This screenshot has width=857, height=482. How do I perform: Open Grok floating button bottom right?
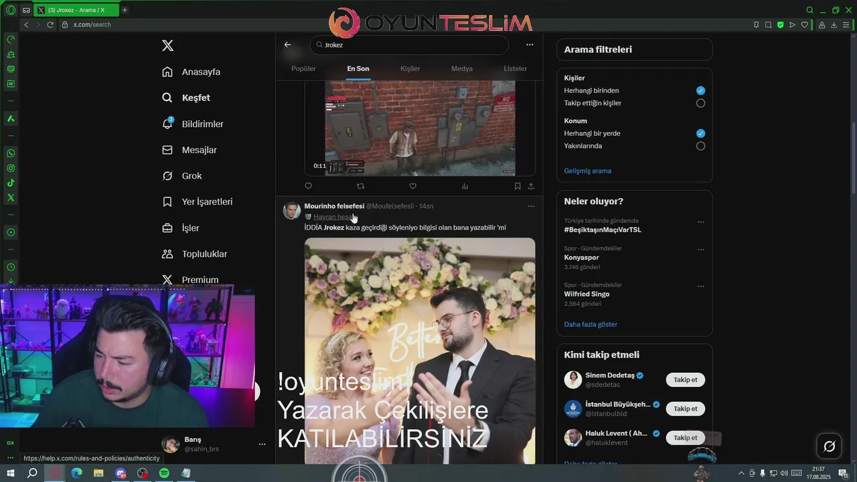click(x=829, y=447)
